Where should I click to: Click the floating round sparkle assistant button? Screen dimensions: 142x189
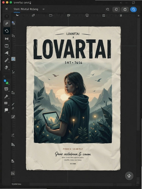[x=129, y=176]
